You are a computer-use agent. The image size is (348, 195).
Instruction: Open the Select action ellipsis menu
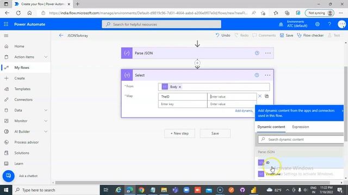(x=268, y=75)
